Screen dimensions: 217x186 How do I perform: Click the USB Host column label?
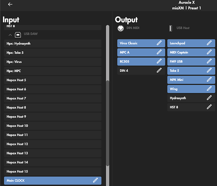pyautogui.click(x=183, y=28)
